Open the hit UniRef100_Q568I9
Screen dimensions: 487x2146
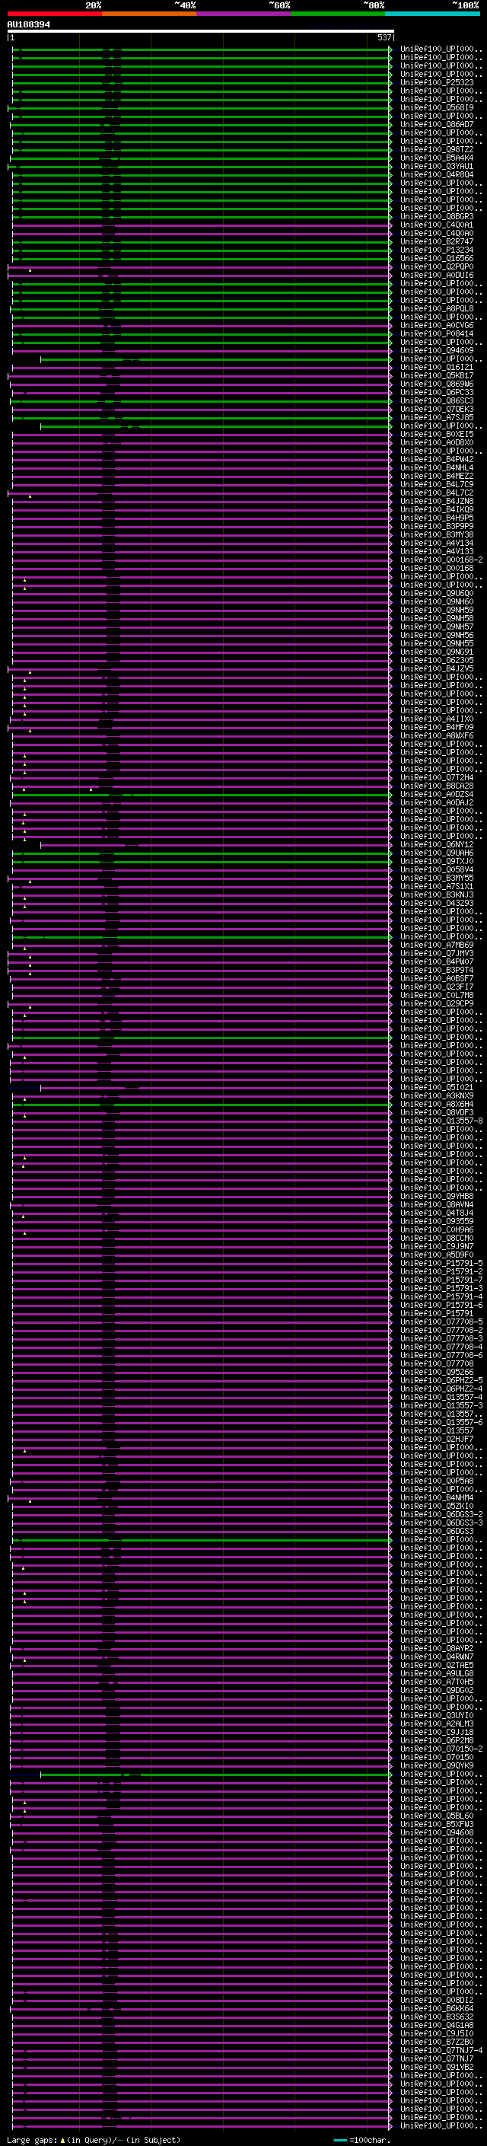(436, 107)
